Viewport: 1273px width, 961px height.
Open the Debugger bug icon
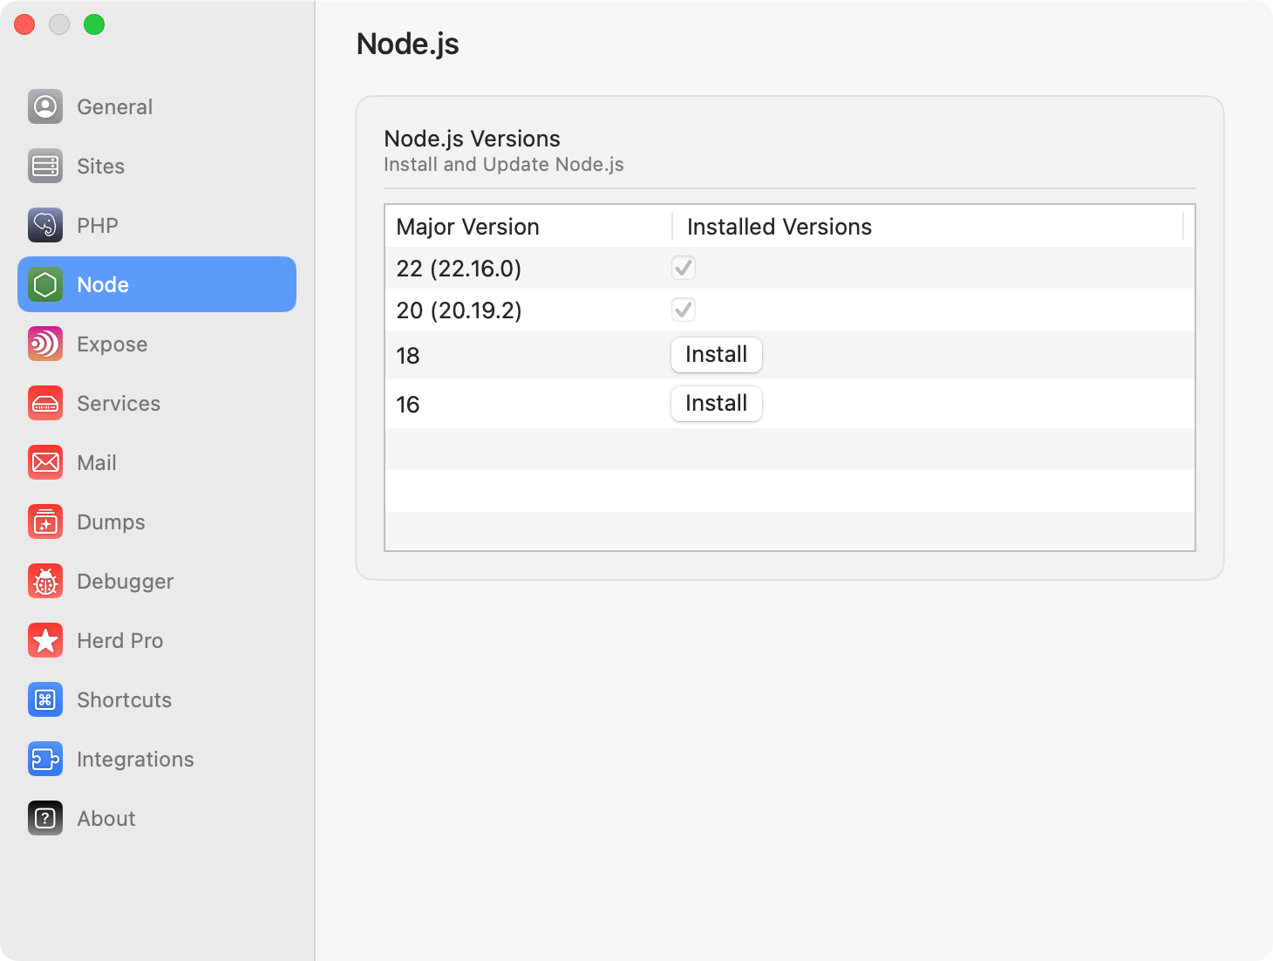click(x=45, y=581)
